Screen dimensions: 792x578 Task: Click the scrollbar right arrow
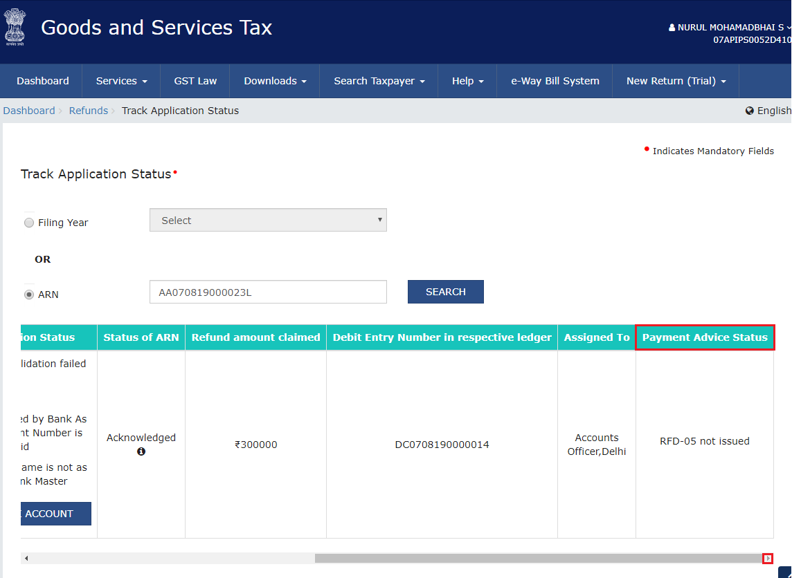(768, 559)
